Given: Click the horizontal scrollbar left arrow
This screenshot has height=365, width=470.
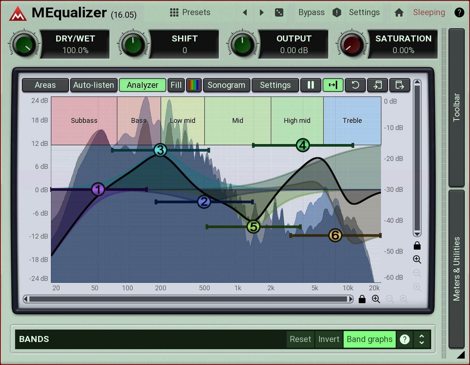Looking at the screenshot, I should pos(26,299).
